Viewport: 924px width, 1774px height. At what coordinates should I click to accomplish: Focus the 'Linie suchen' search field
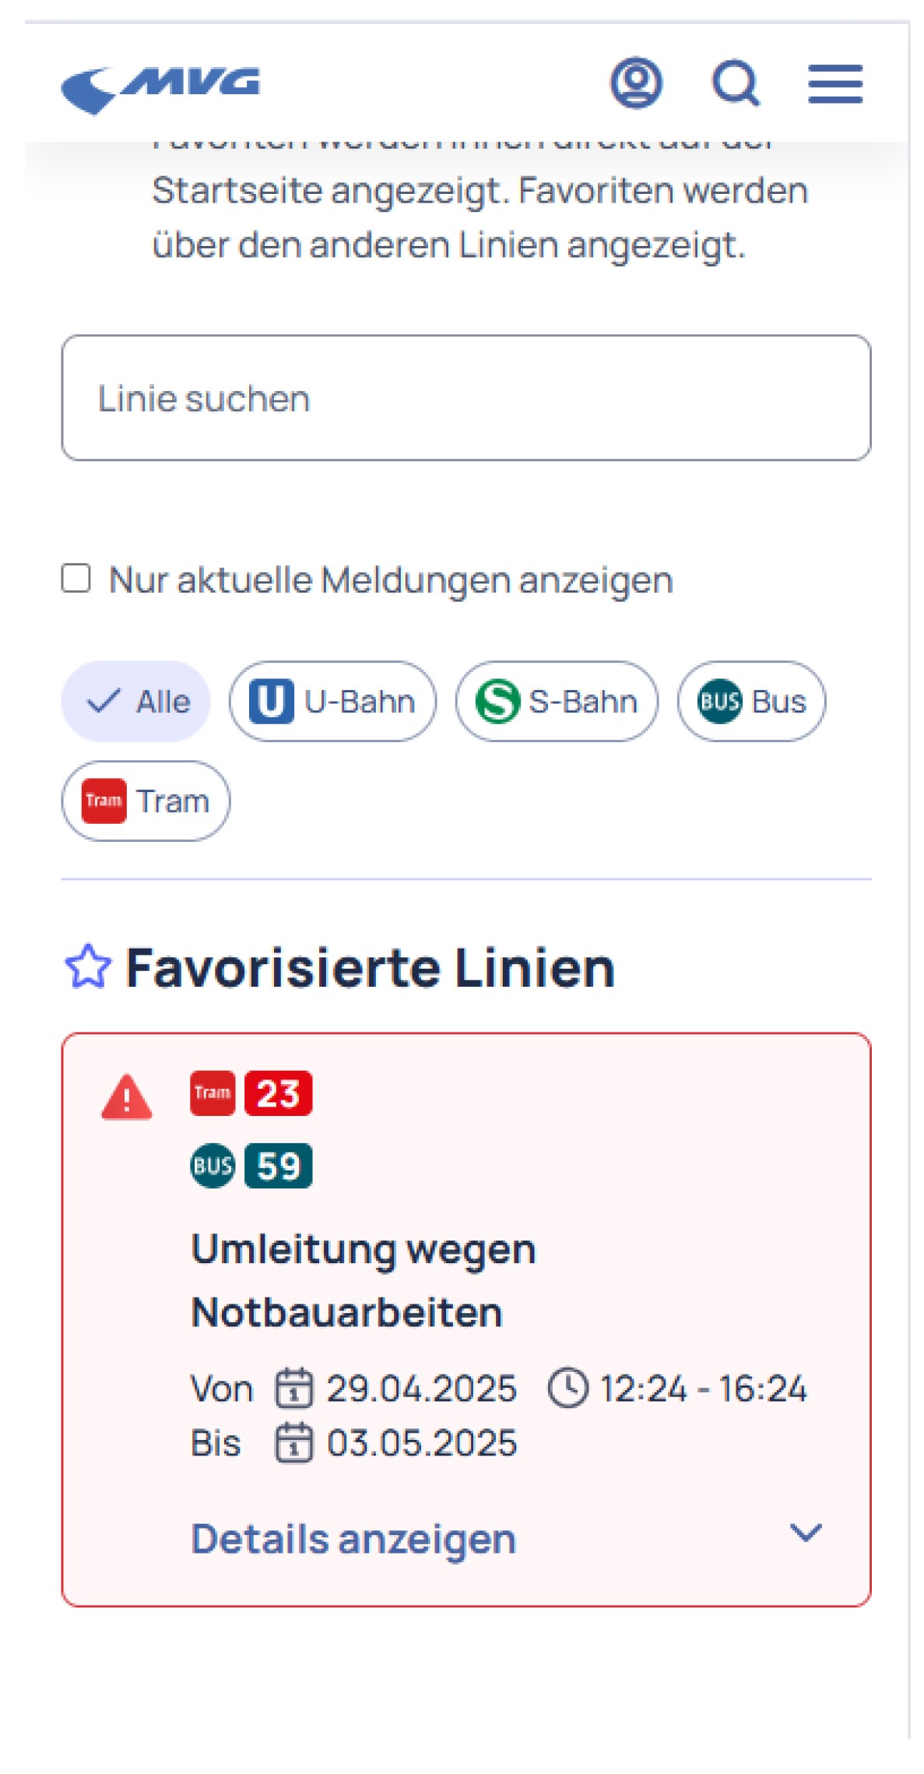(466, 398)
